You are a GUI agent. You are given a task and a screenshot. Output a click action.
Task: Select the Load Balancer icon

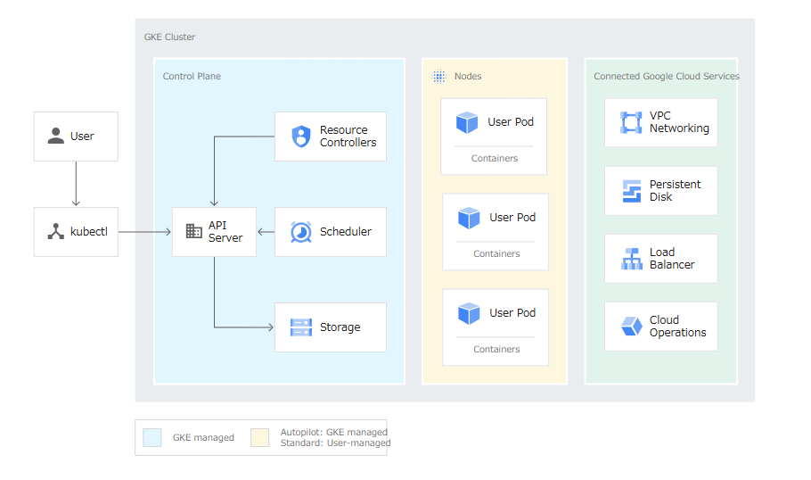pos(631,259)
